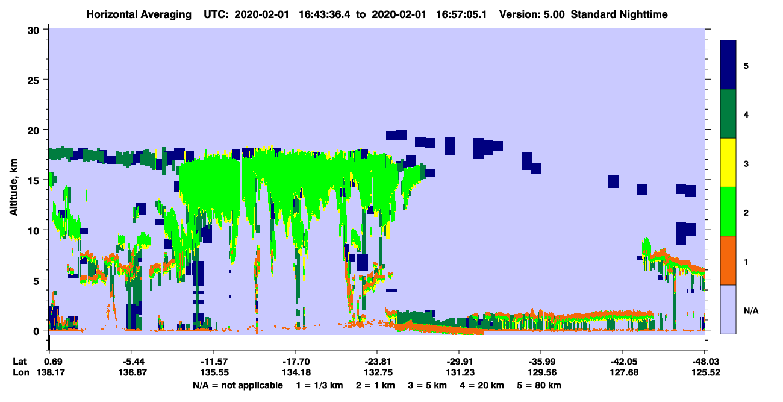Click the lavender N/A legend swatch
The image size is (783, 402).
[728, 309]
